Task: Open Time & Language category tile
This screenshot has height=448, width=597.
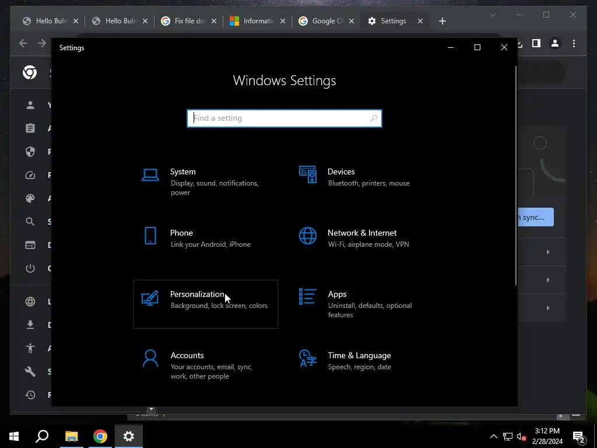Action: pos(363,365)
